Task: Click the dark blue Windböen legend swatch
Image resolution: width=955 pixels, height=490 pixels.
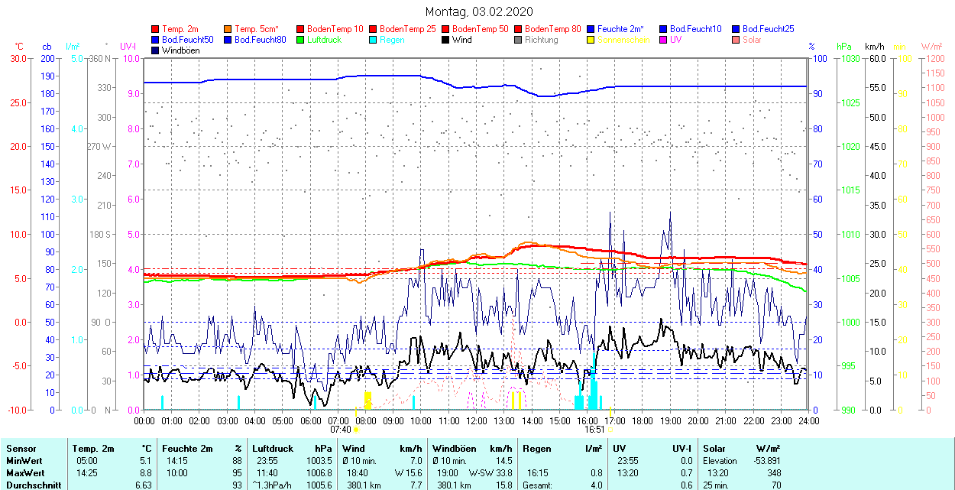Action: click(156, 50)
